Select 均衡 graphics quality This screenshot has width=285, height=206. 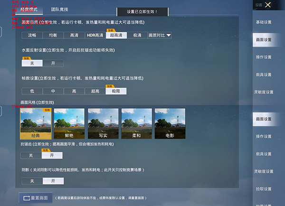click(53, 35)
